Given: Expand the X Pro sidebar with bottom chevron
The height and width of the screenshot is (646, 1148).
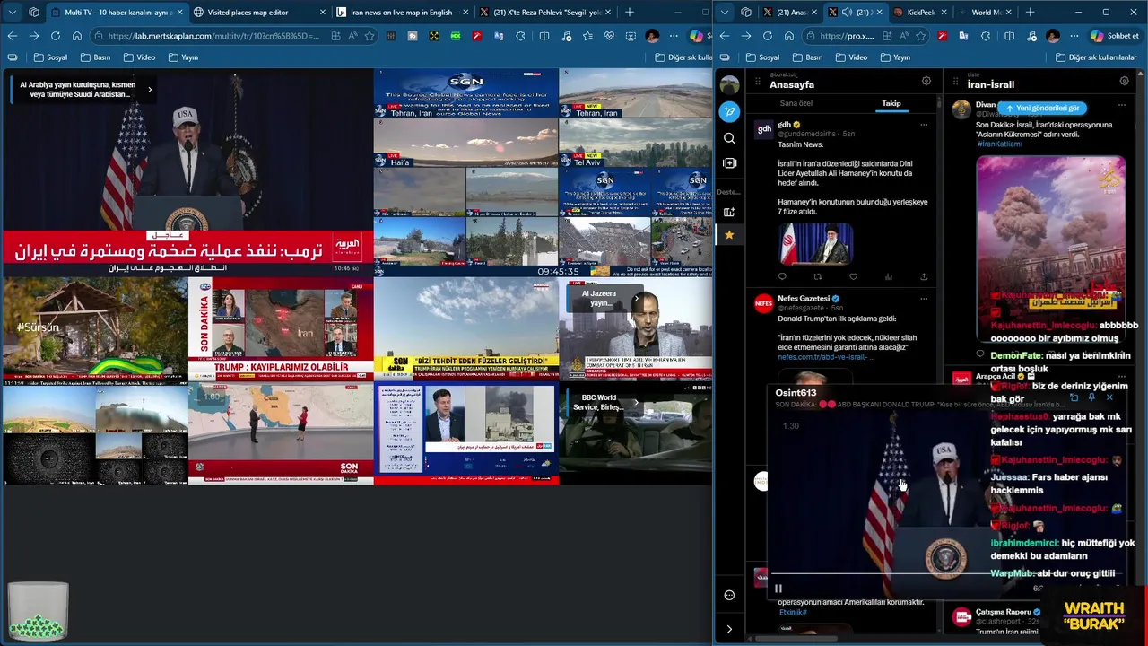Looking at the screenshot, I should pyautogui.click(x=729, y=629).
